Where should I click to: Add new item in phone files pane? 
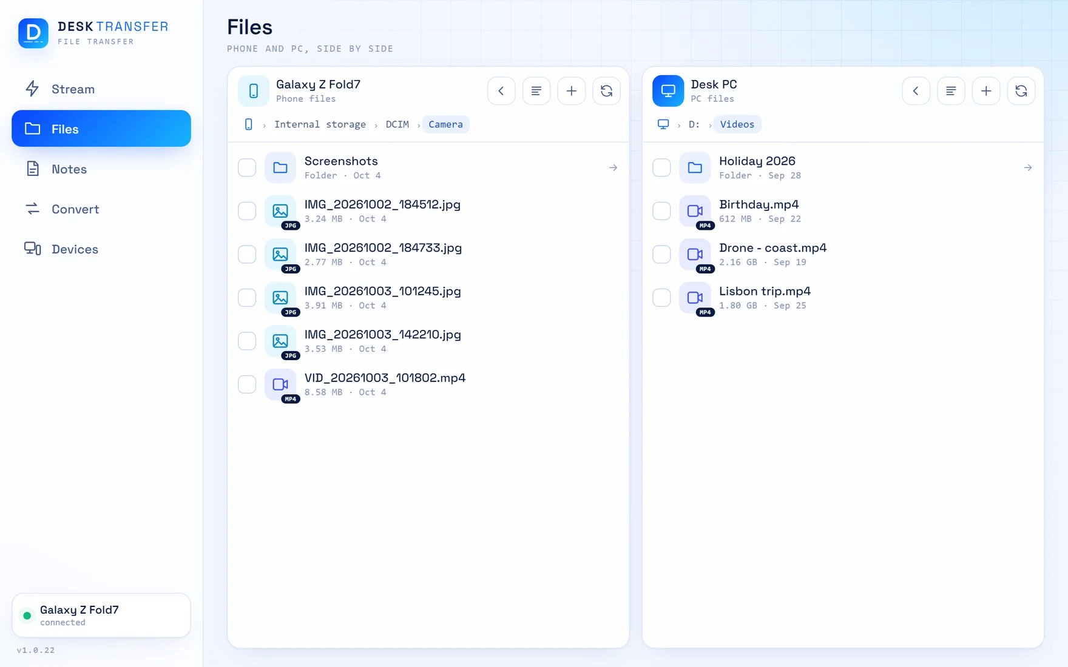coord(572,91)
